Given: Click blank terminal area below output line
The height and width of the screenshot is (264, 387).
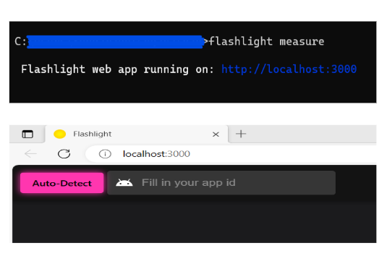Looking at the screenshot, I should click(x=192, y=89).
